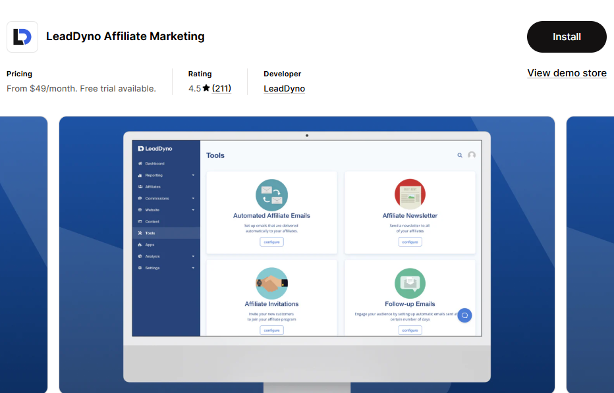Click the Tools page heading
The image size is (614, 393).
(x=215, y=155)
